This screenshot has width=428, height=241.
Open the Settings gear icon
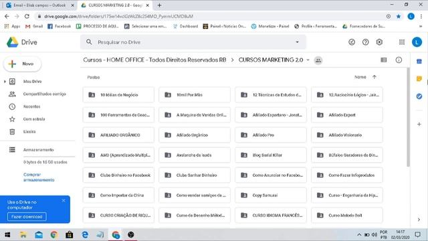[379, 42]
